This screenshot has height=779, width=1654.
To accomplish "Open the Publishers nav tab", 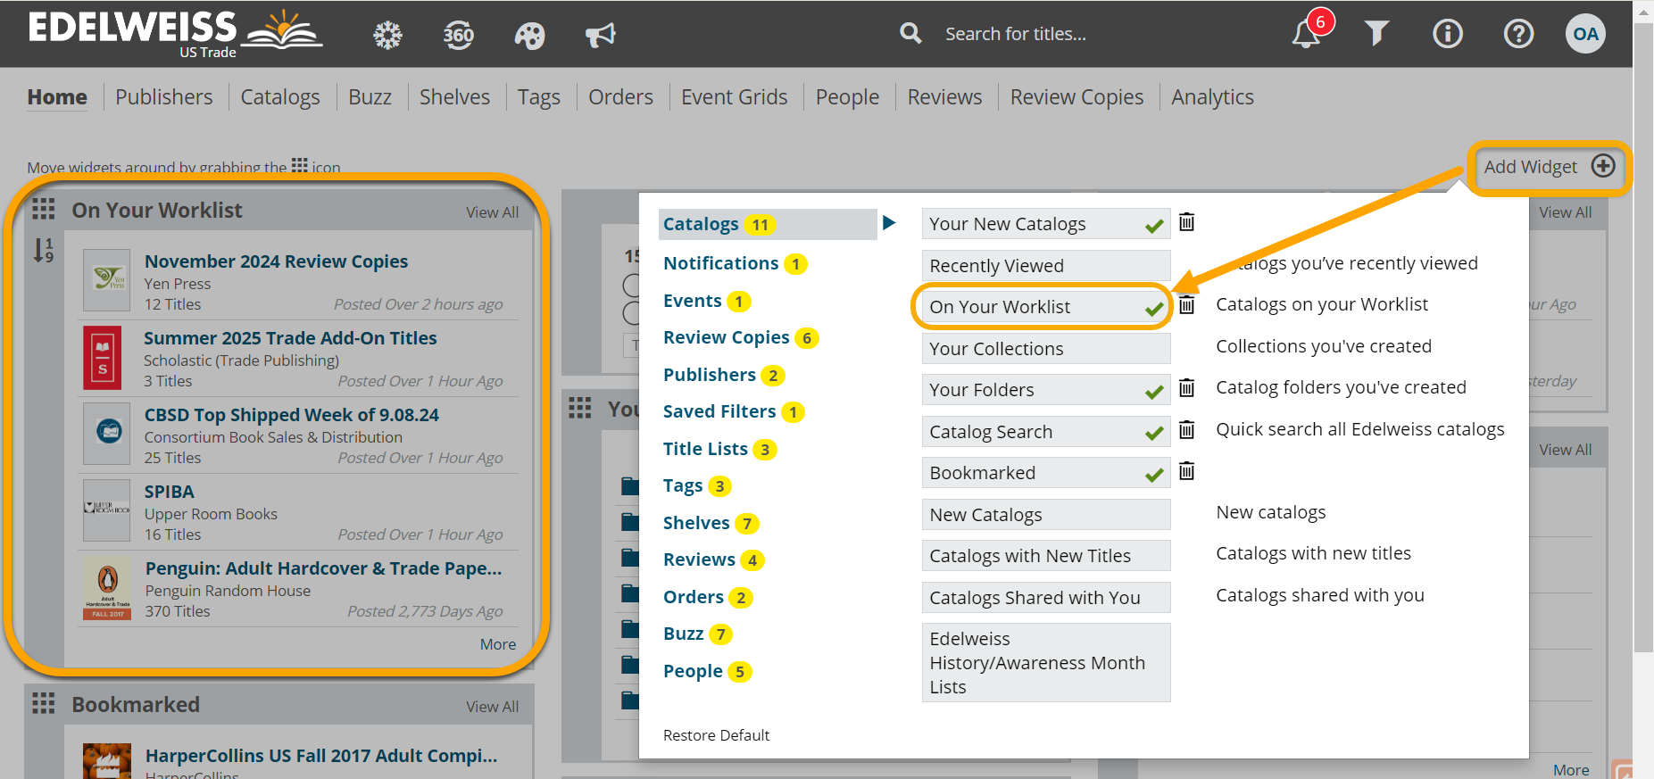I will (164, 96).
